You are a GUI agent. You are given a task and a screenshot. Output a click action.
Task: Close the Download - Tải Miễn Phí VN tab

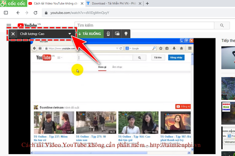[x=140, y=3]
